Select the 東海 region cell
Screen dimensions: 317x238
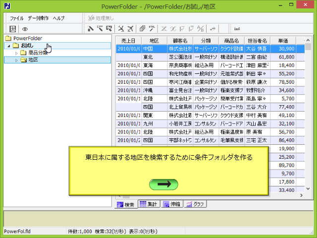[x=154, y=65]
